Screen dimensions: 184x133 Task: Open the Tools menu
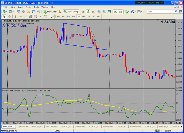(36, 7)
